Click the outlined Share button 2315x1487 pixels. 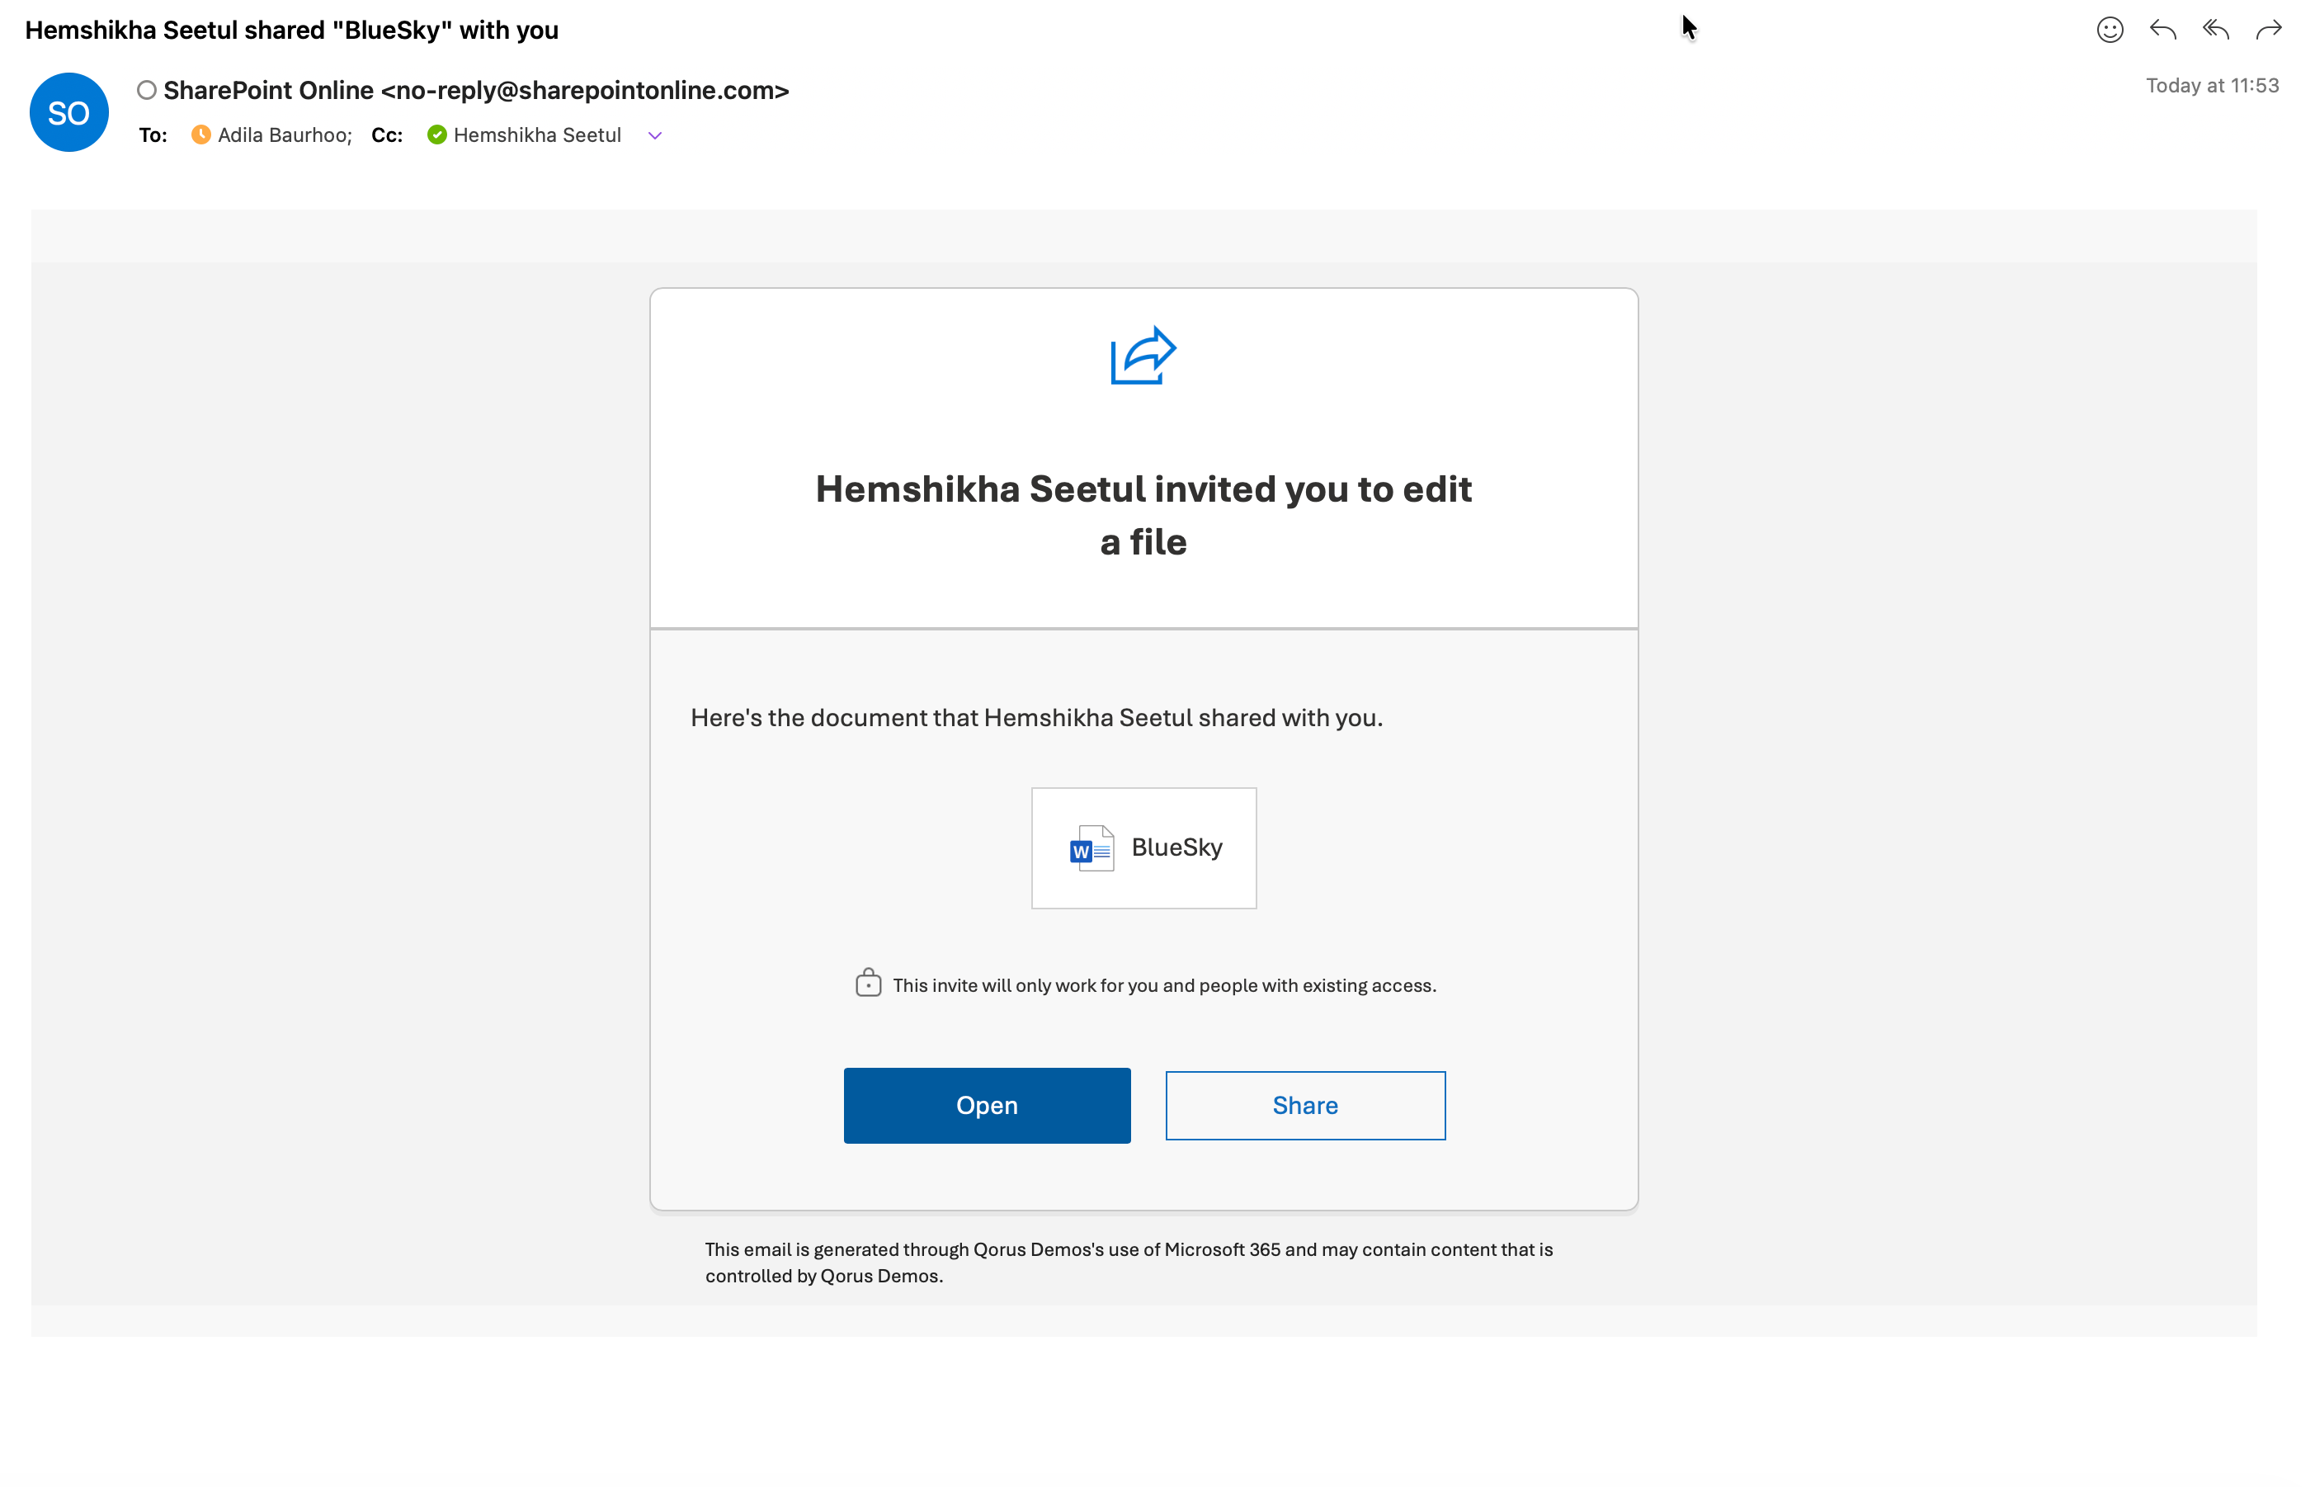(x=1304, y=1105)
